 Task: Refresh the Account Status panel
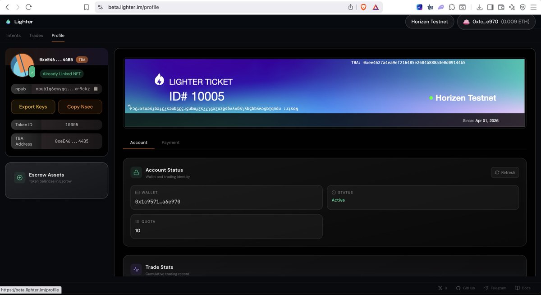[505, 172]
